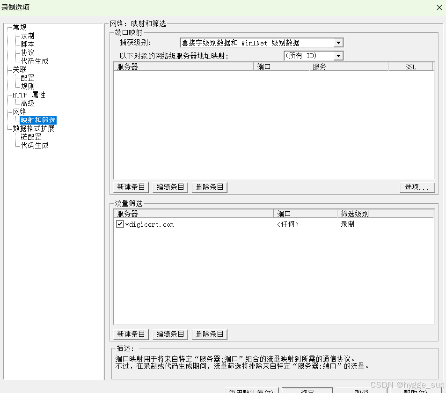Click the 端口 column header in 流量筛选
The height and width of the screenshot is (393, 446).
(306, 214)
